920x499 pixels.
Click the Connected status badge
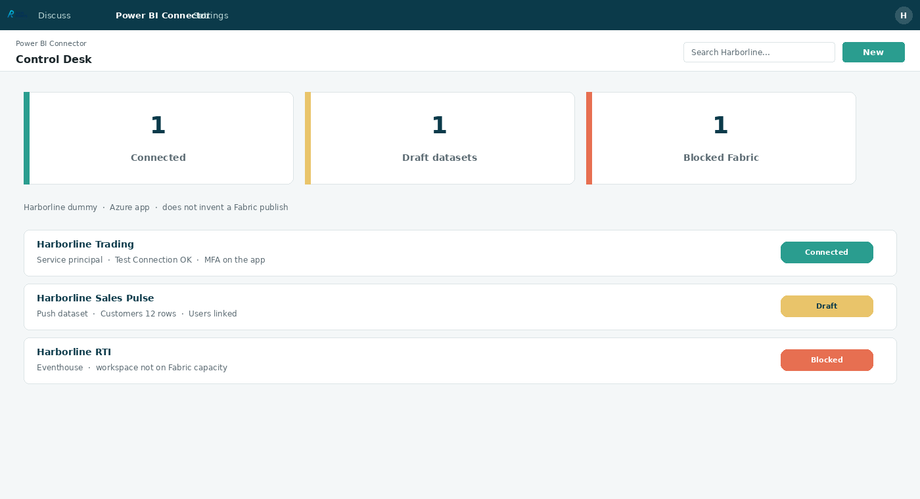(827, 252)
